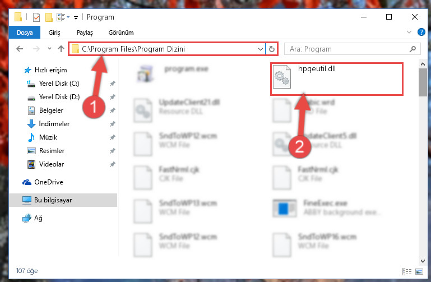
Task: Expand the address bar history dropdown
Action: click(x=260, y=49)
